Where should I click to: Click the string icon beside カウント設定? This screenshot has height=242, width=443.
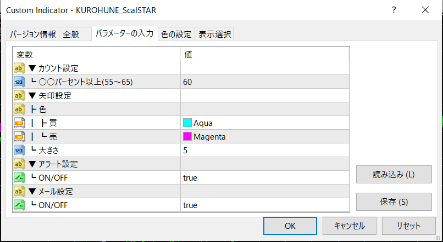pyautogui.click(x=20, y=68)
